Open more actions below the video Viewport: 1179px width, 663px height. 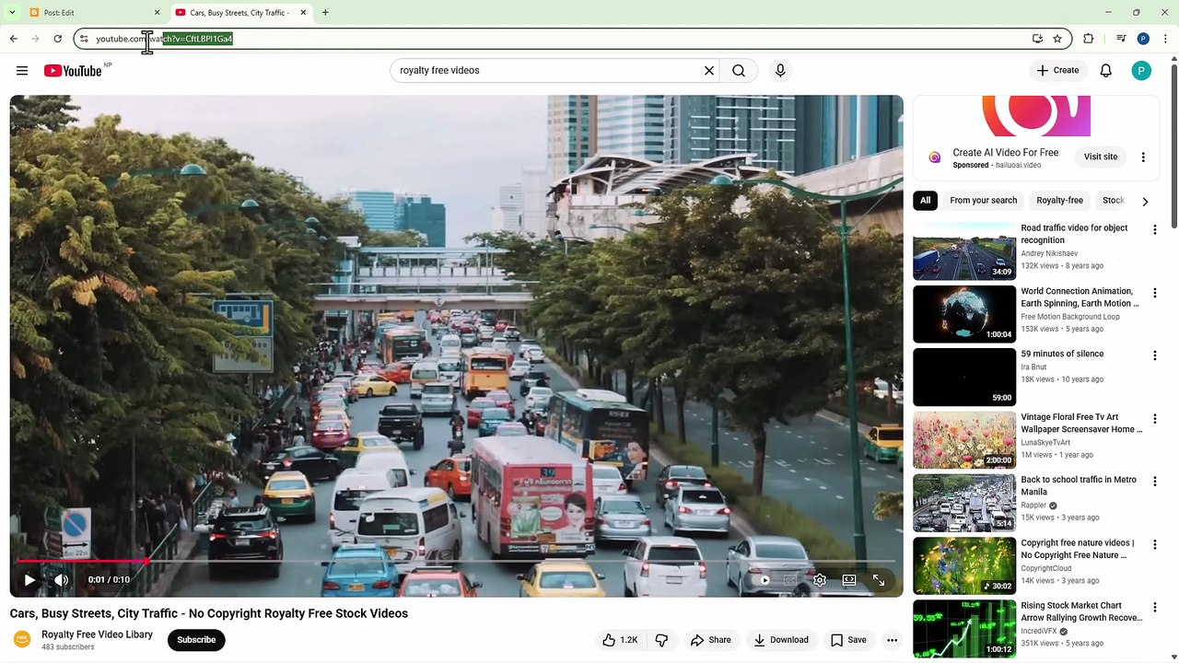[x=892, y=640]
